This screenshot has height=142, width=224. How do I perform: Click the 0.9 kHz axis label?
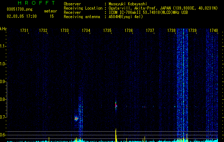[x=3, y=82]
